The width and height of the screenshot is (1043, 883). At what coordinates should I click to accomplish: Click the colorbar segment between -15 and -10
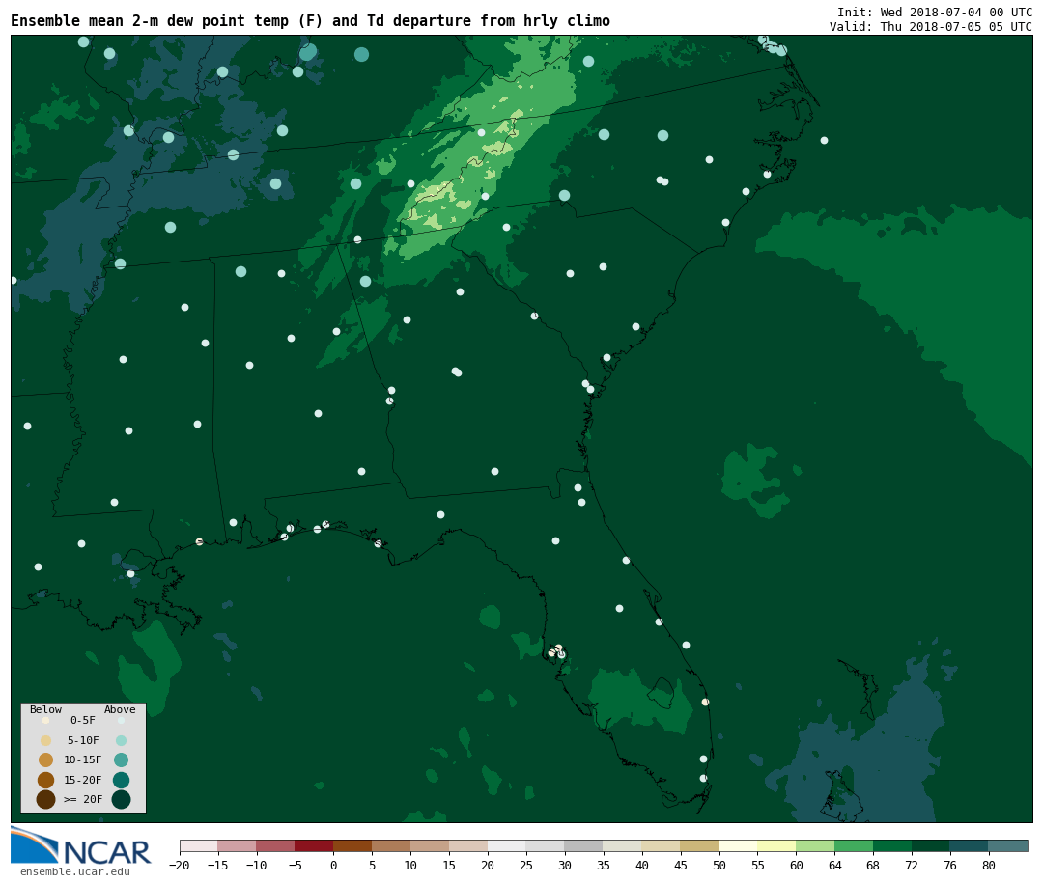[x=238, y=846]
